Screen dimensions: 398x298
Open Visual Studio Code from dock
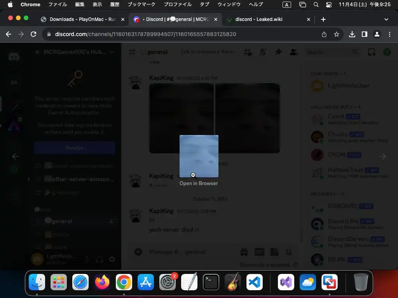(x=255, y=282)
